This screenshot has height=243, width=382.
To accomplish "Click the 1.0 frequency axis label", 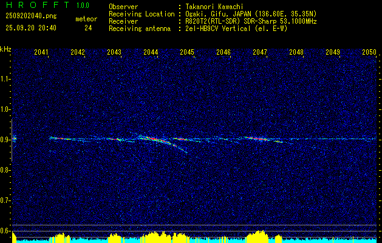I will point(5,109).
